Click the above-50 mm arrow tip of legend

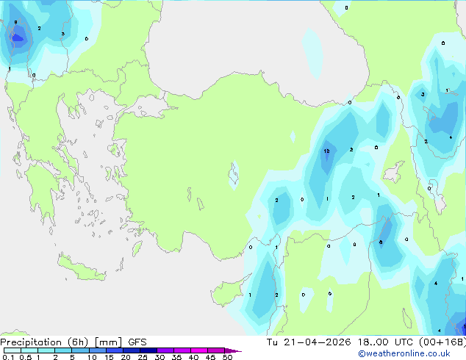point(233,350)
